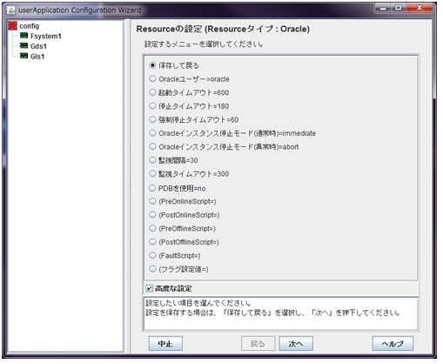The image size is (443, 364).
Task: Minimize the wizard window
Action: pyautogui.click(x=383, y=8)
